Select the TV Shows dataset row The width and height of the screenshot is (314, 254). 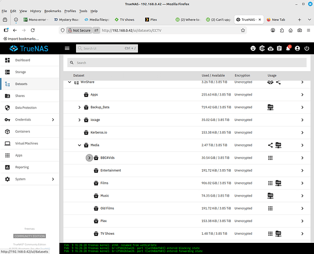point(187,234)
